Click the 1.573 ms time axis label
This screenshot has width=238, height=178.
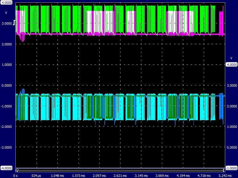(79, 176)
